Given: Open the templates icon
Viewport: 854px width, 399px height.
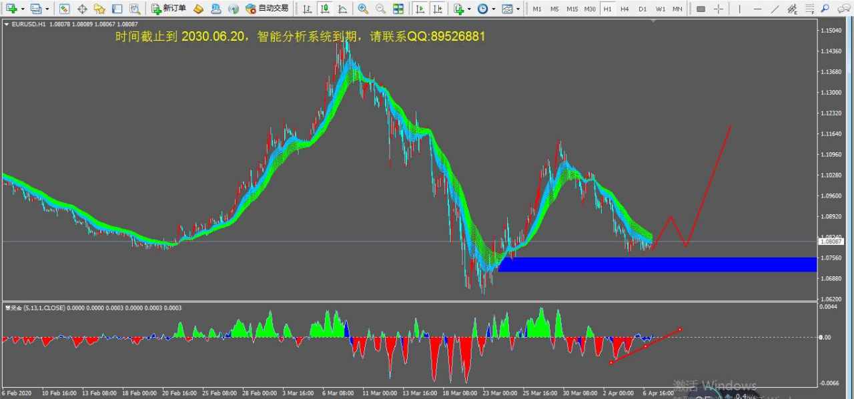Looking at the screenshot, I should [x=507, y=9].
